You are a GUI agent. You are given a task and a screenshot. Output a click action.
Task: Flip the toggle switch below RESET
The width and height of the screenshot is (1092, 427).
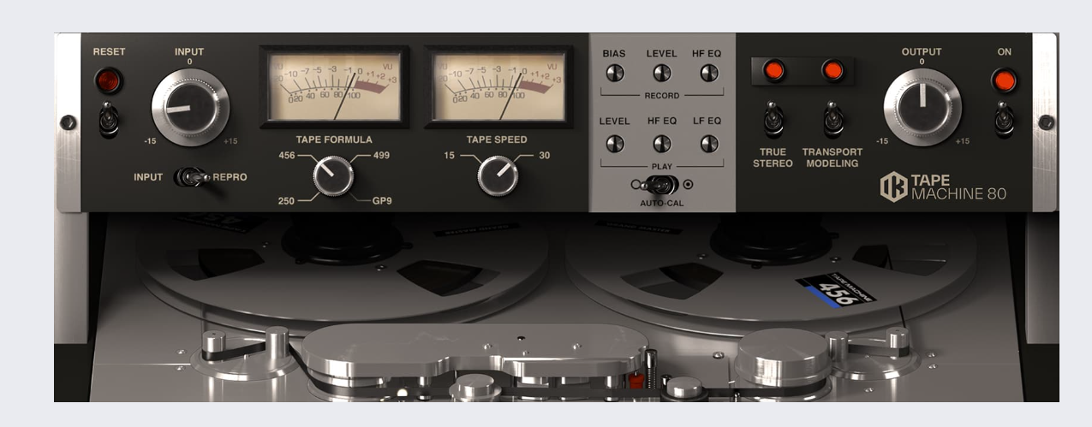click(109, 119)
